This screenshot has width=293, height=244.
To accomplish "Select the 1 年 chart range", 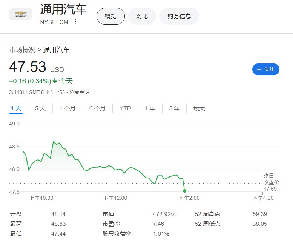I will 150,108.
